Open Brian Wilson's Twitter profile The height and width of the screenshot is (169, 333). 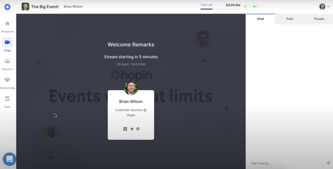click(132, 129)
